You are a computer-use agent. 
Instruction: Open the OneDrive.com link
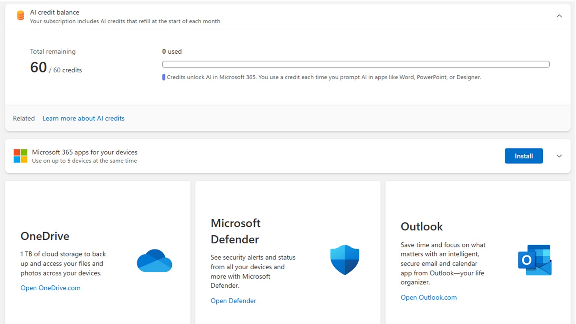[51, 288]
